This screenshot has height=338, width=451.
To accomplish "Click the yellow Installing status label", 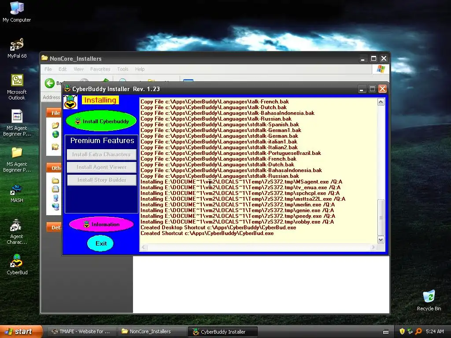I will point(100,100).
